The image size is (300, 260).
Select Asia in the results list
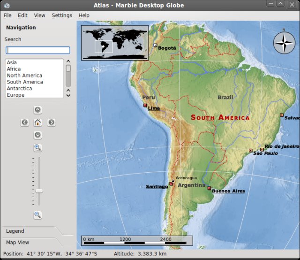click(34, 62)
